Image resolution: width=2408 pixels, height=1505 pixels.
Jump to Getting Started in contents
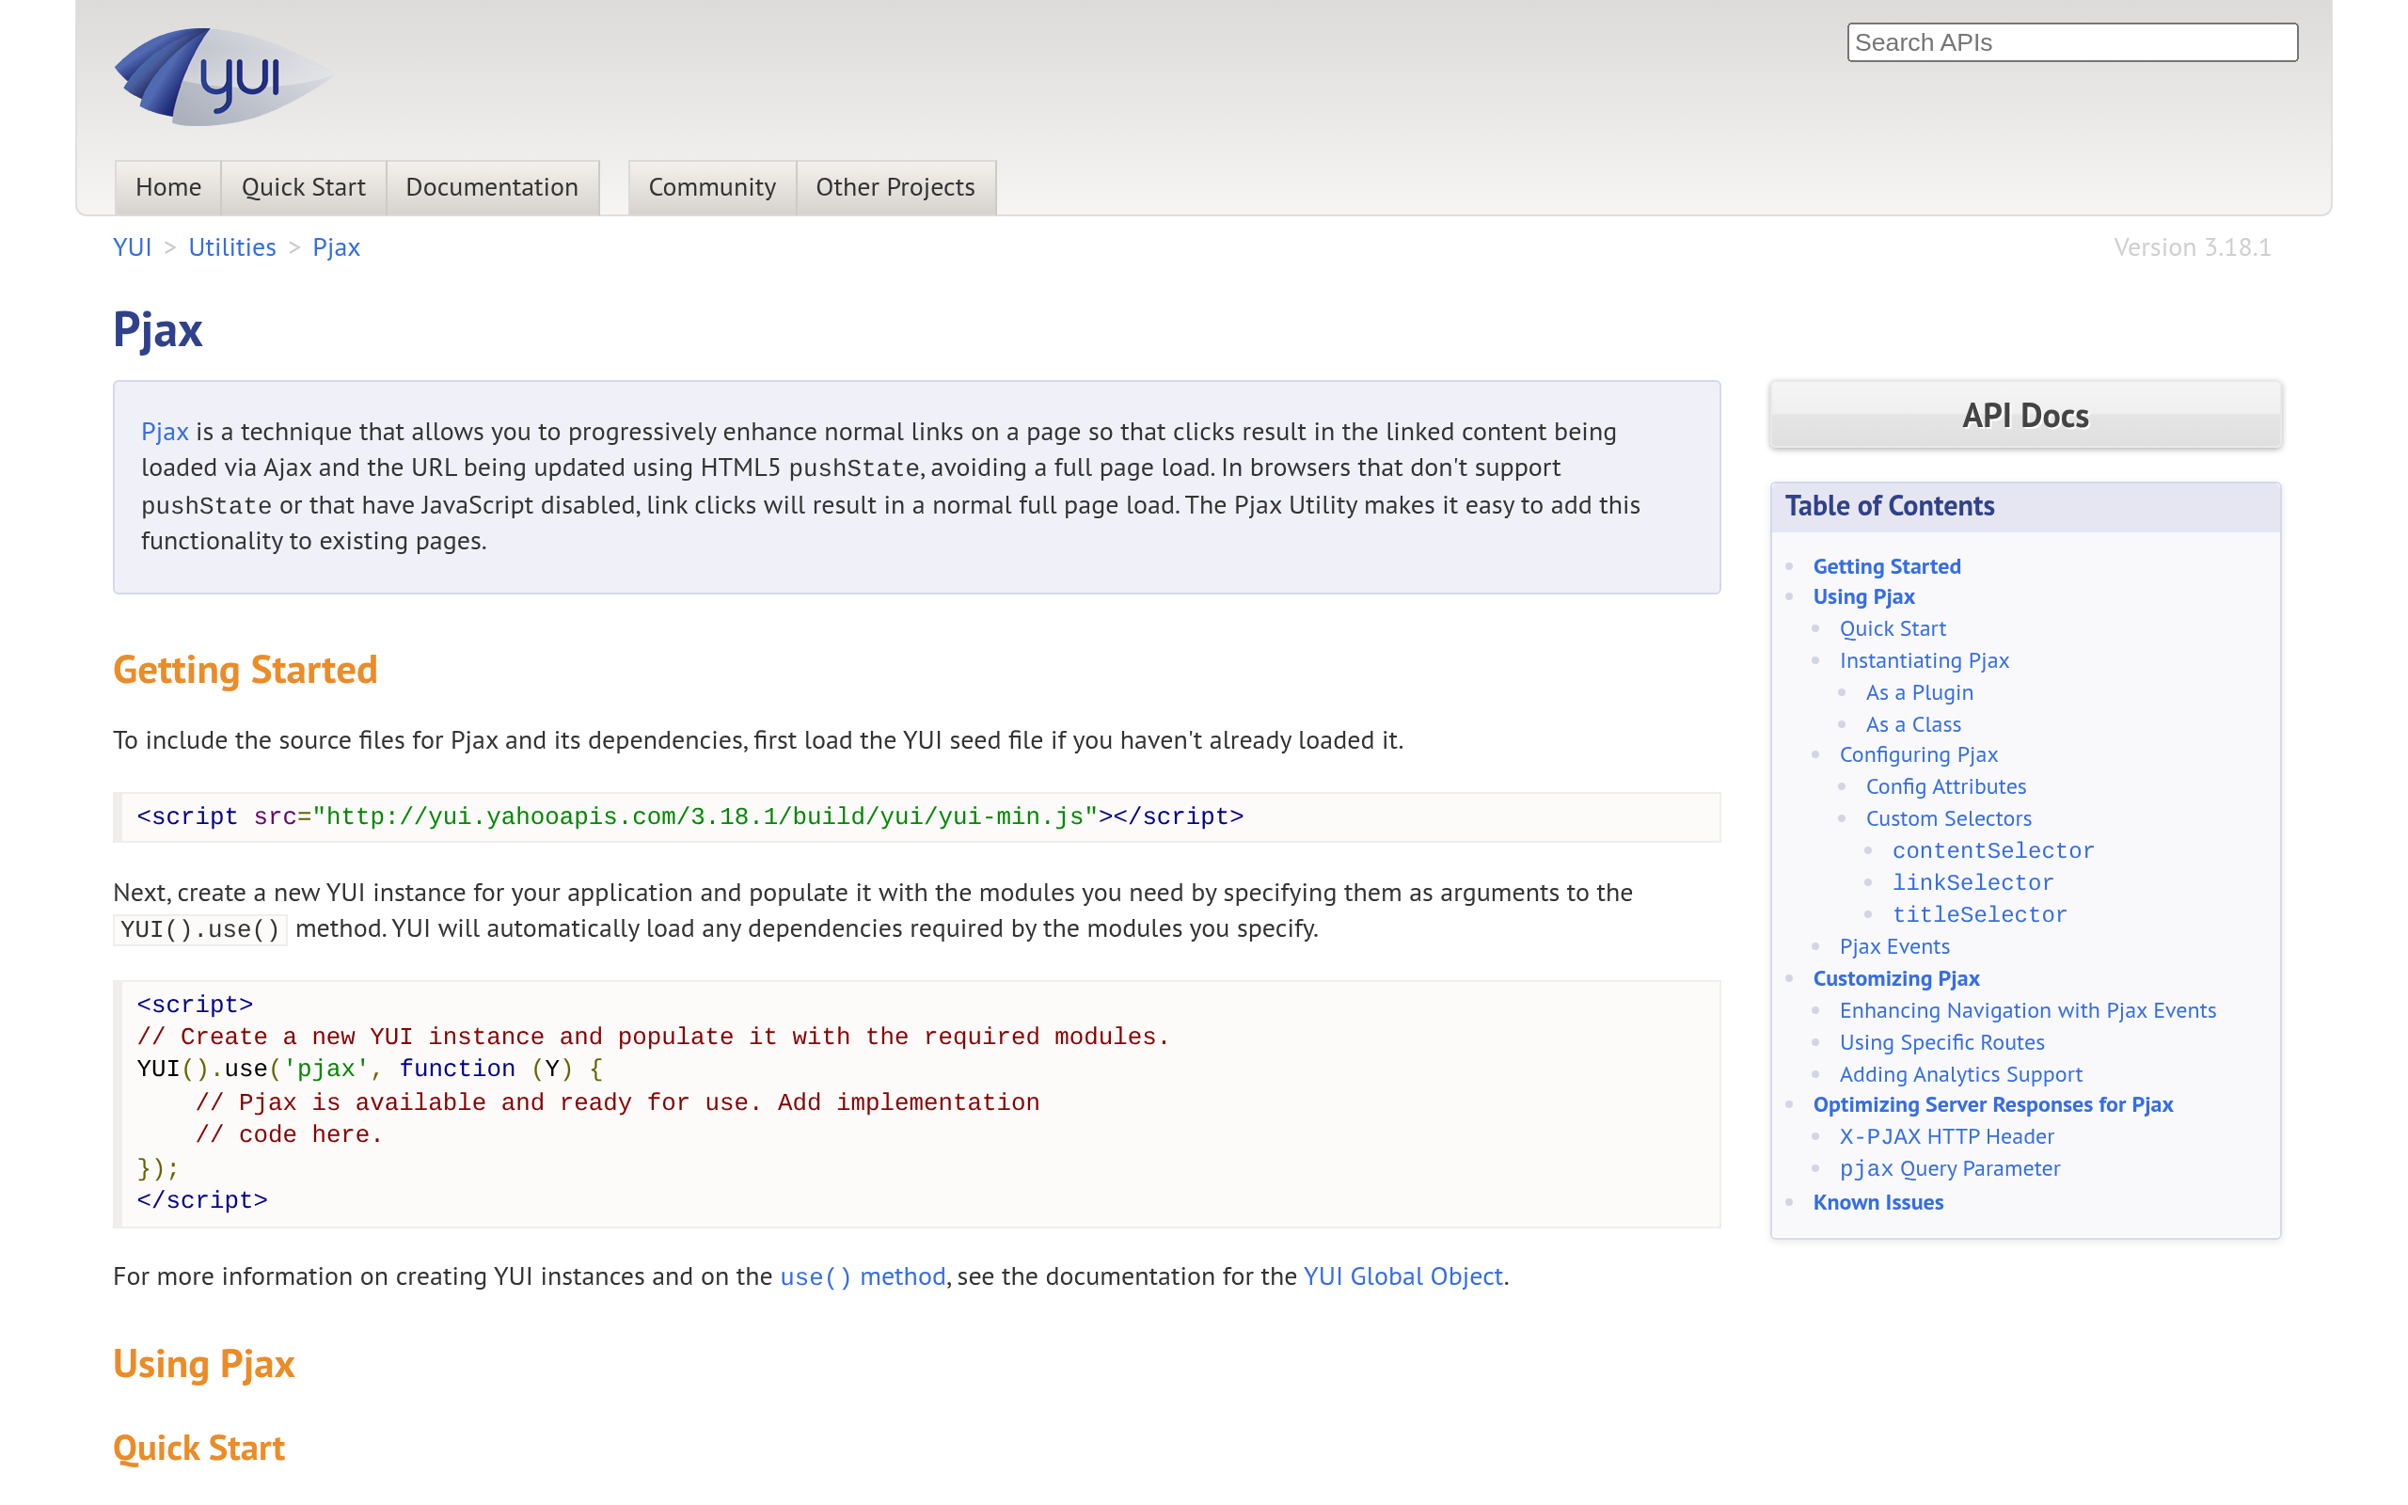point(1887,566)
